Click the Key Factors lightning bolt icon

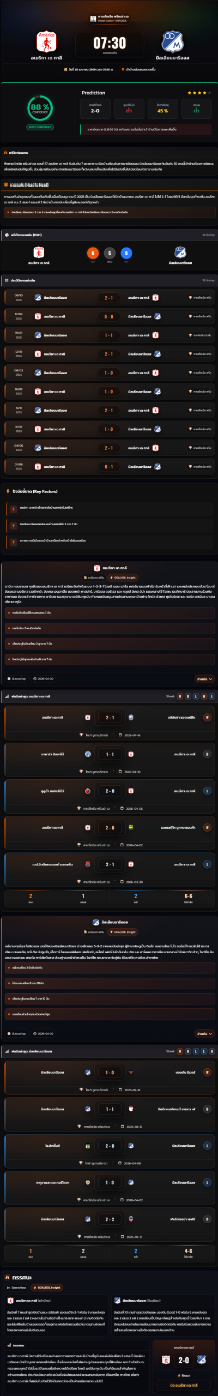tap(8, 491)
